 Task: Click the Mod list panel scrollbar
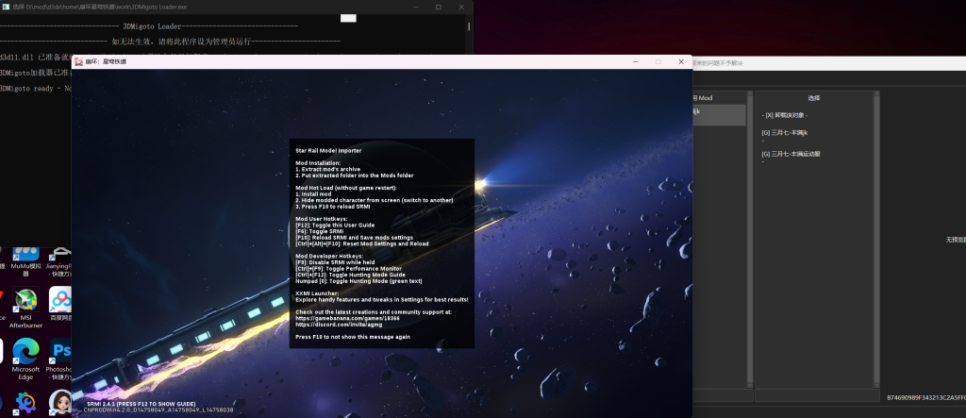750,240
